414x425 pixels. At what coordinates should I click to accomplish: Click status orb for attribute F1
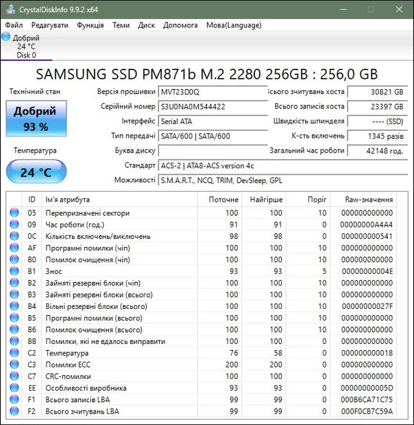click(x=14, y=399)
